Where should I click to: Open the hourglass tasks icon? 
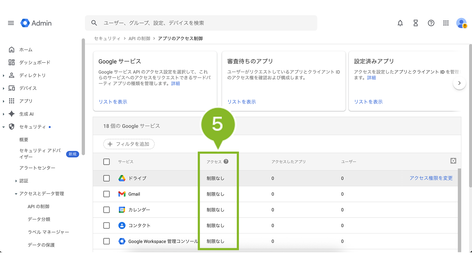point(415,23)
